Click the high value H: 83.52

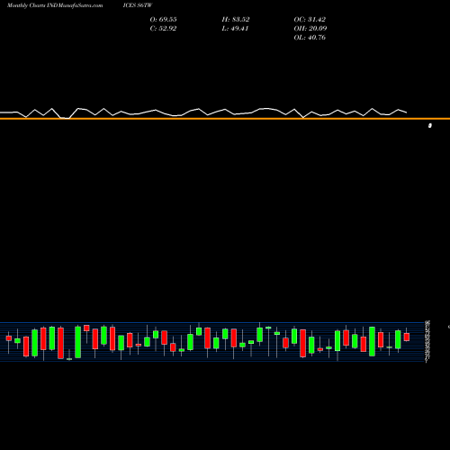click(236, 19)
